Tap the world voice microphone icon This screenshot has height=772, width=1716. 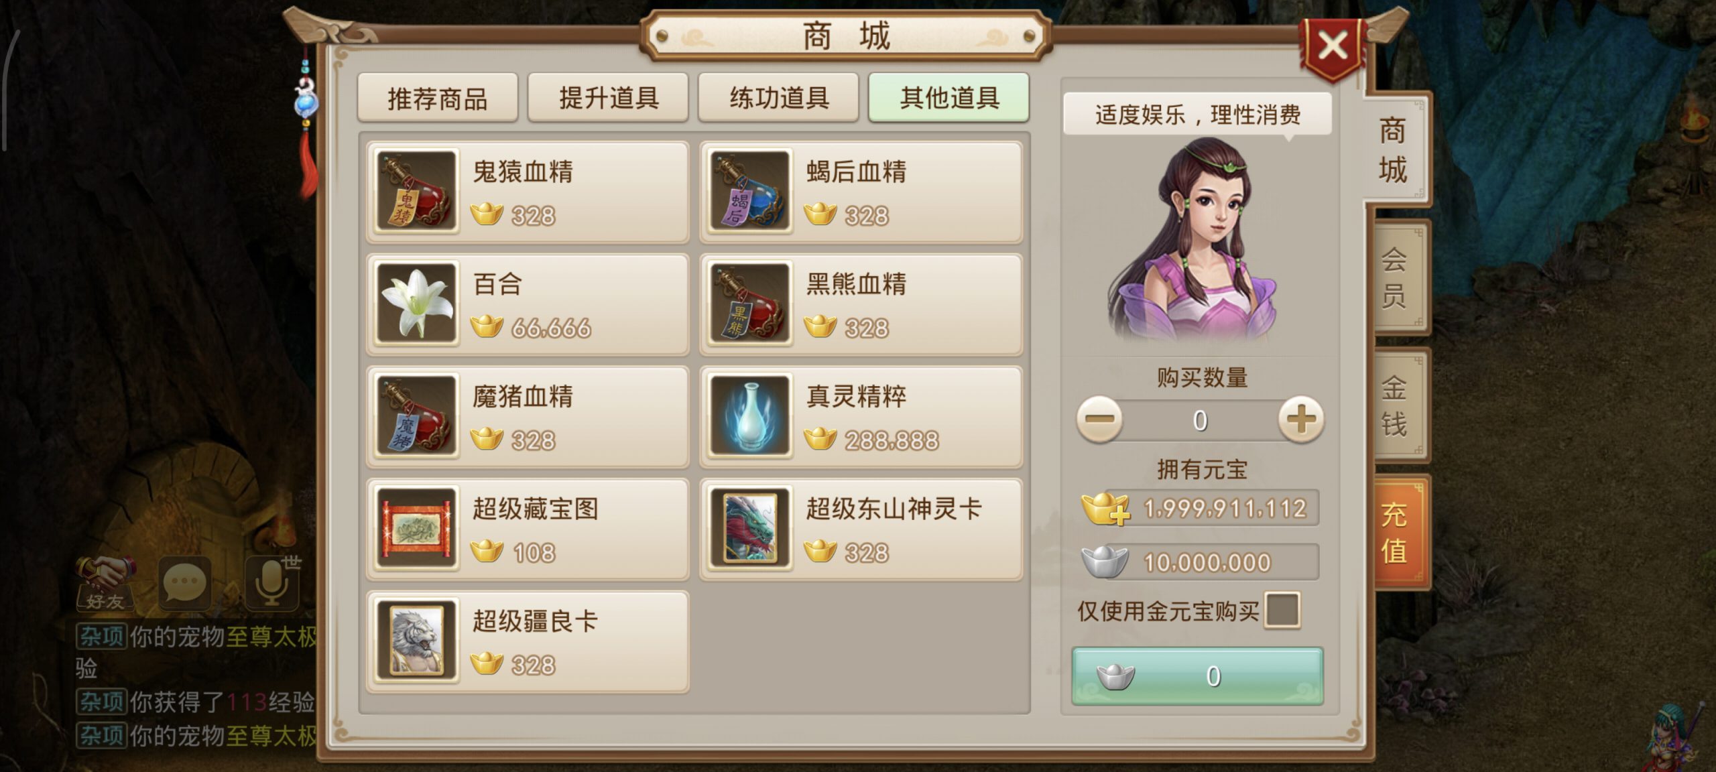[x=272, y=582]
